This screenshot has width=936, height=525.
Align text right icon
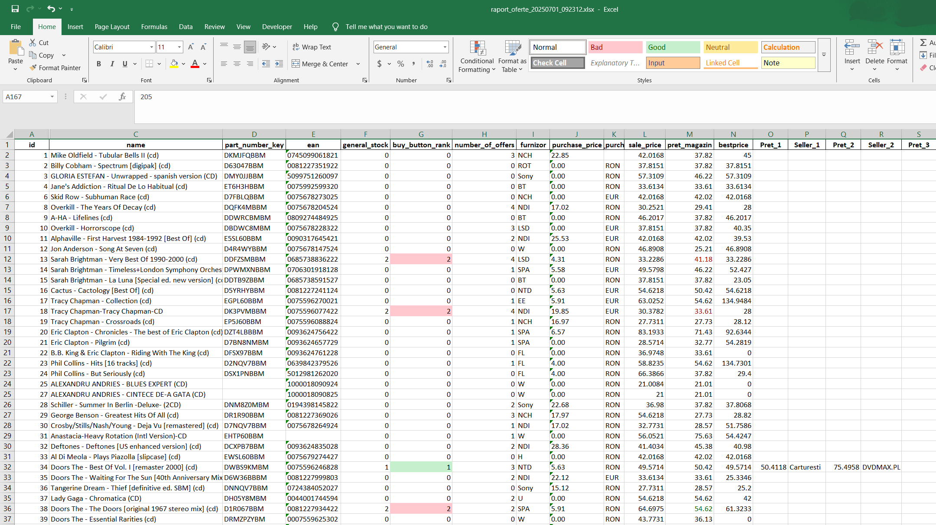pyautogui.click(x=250, y=64)
